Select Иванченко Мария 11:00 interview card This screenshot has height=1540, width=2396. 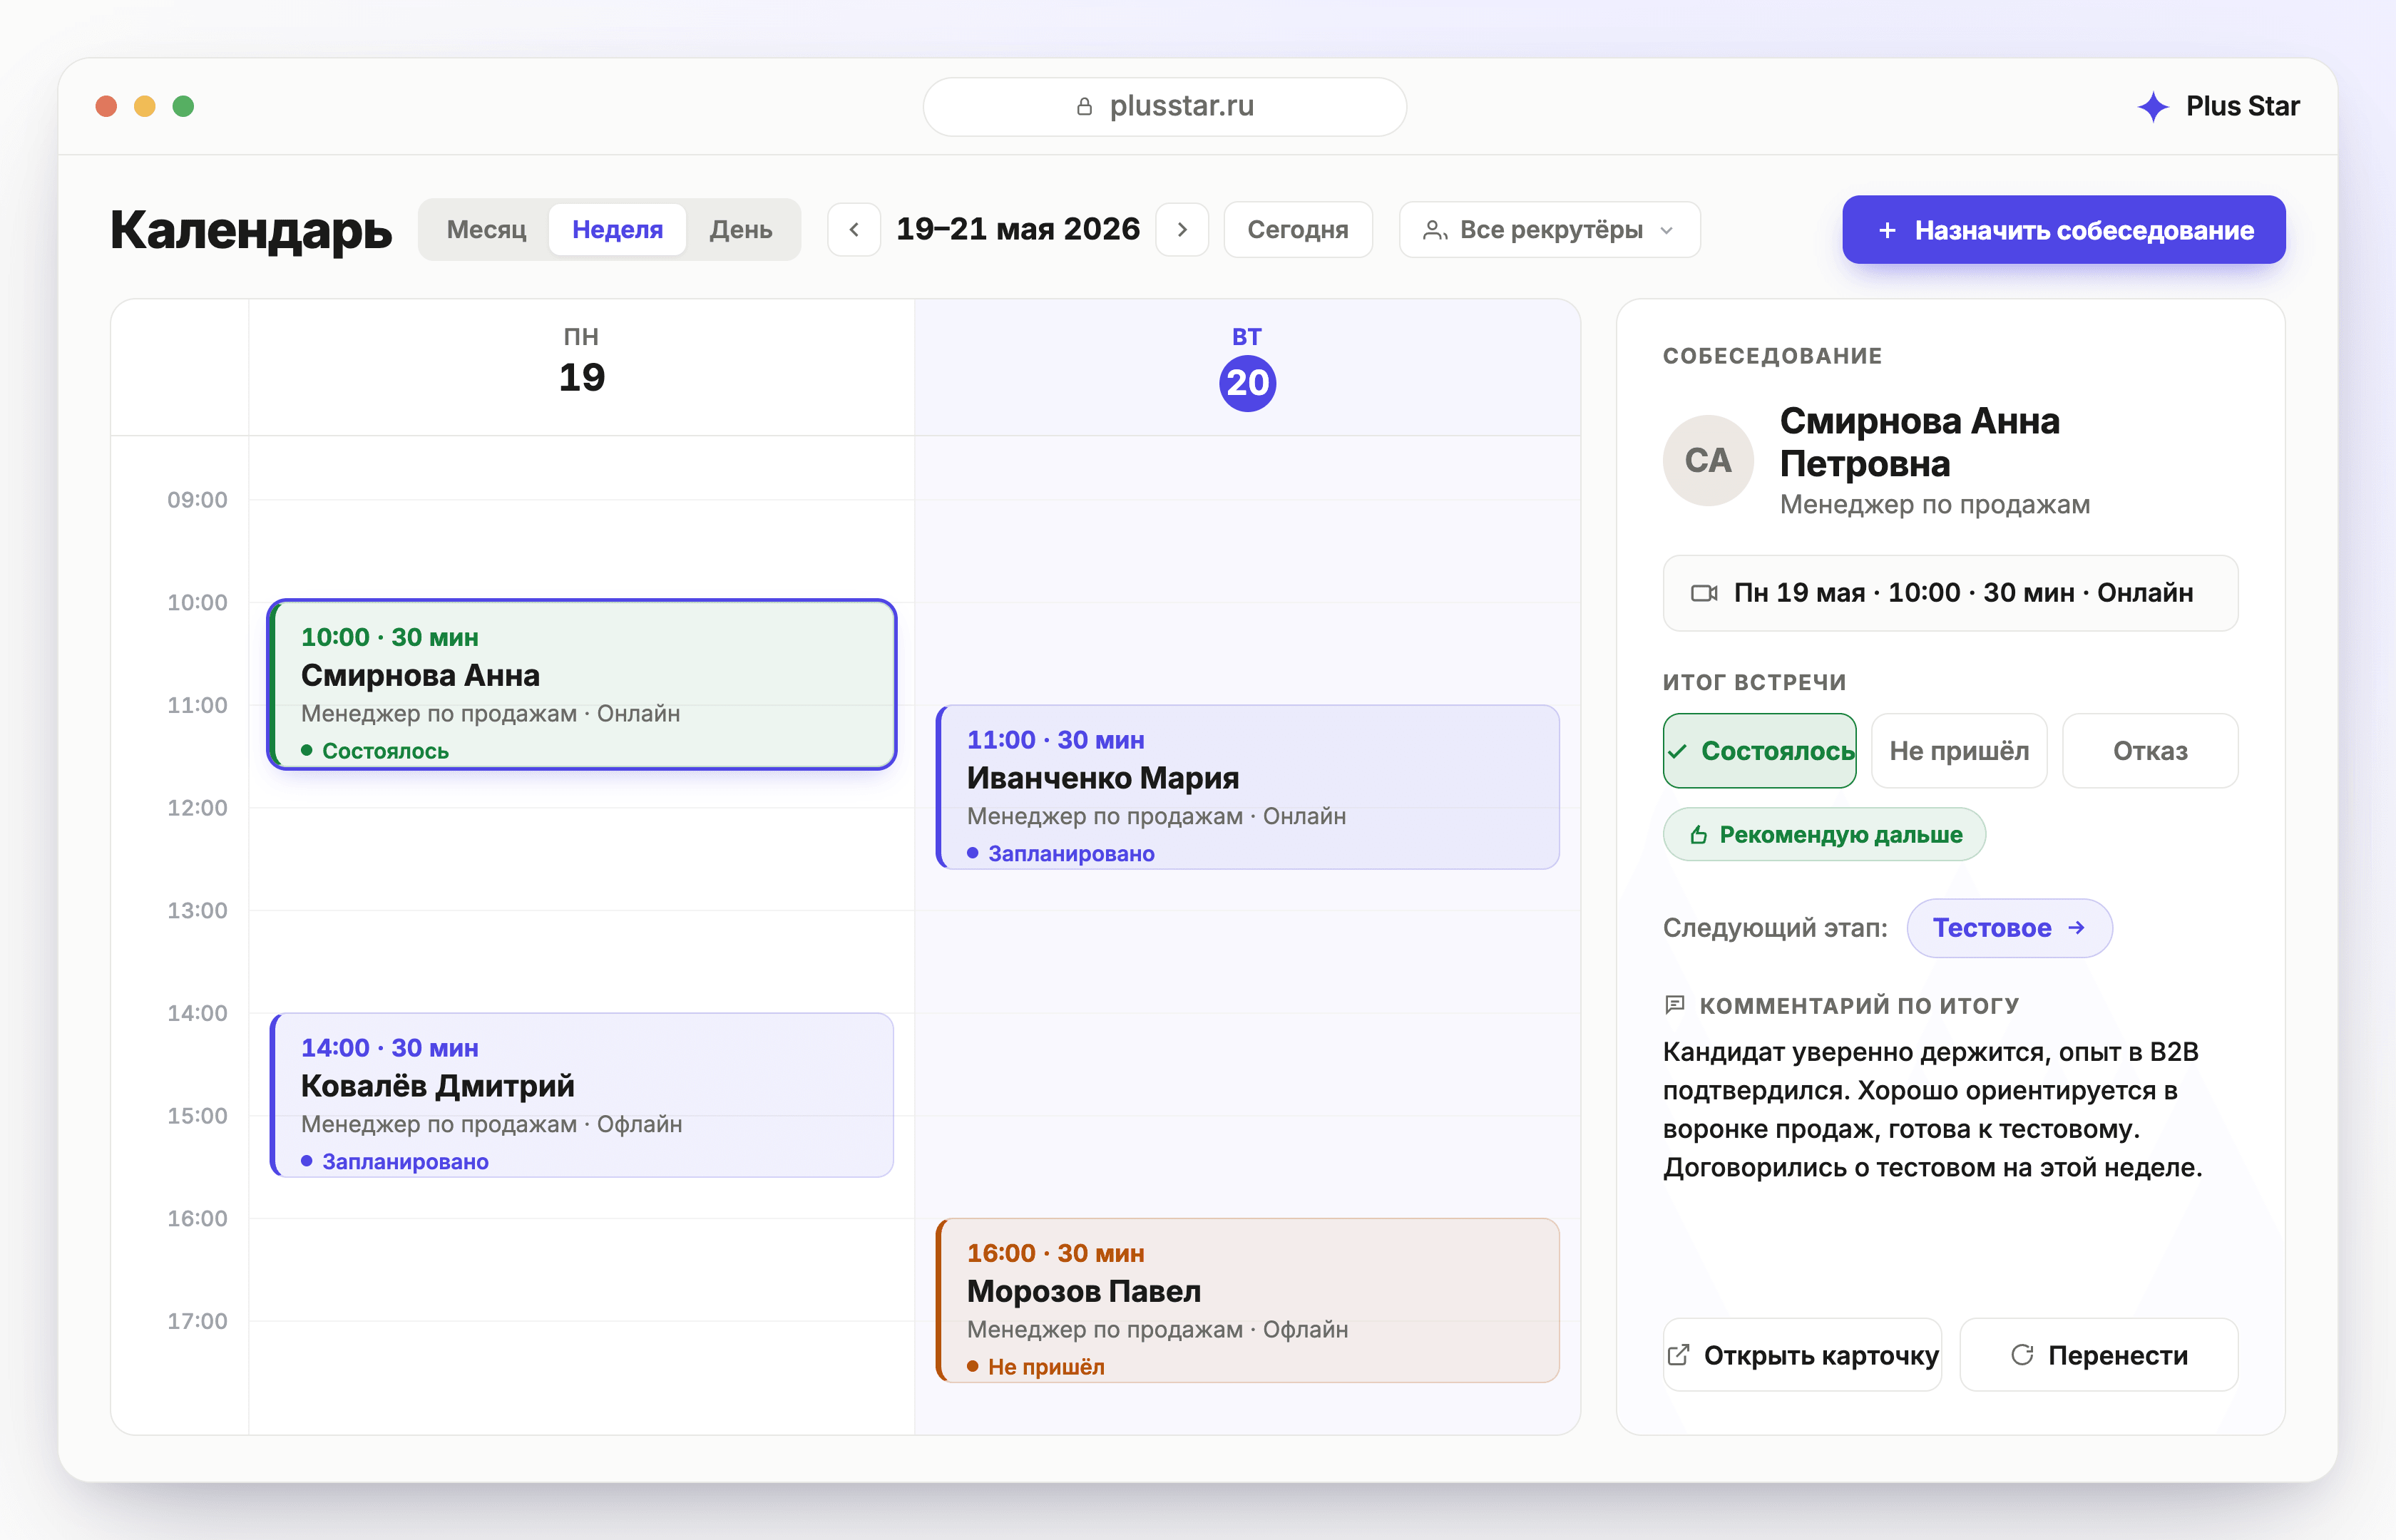pyautogui.click(x=1247, y=787)
